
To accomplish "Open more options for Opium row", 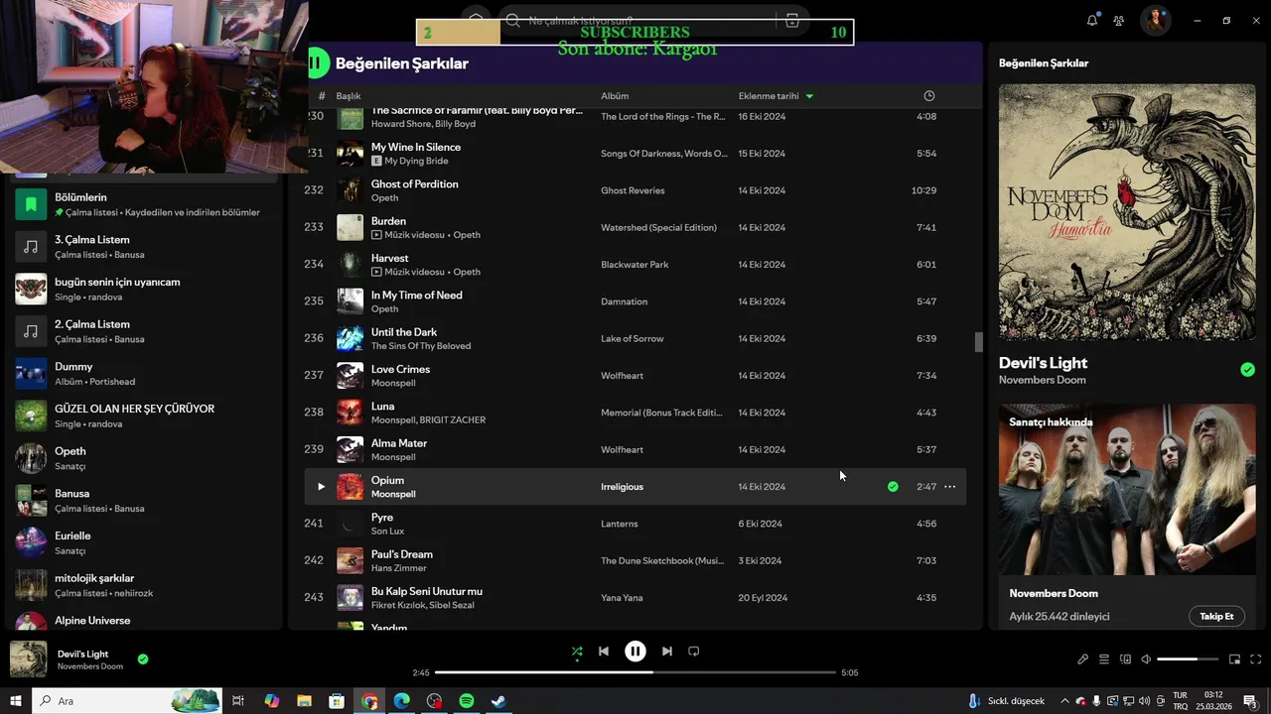I will pos(950,487).
